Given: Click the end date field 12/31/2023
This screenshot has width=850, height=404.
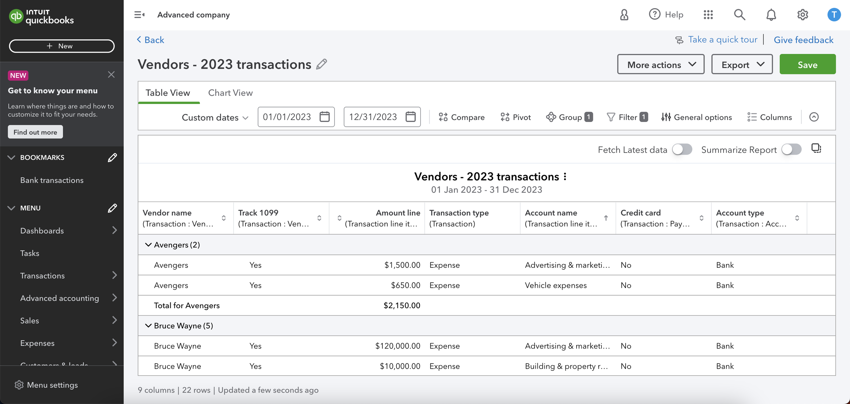Looking at the screenshot, I should (x=382, y=117).
